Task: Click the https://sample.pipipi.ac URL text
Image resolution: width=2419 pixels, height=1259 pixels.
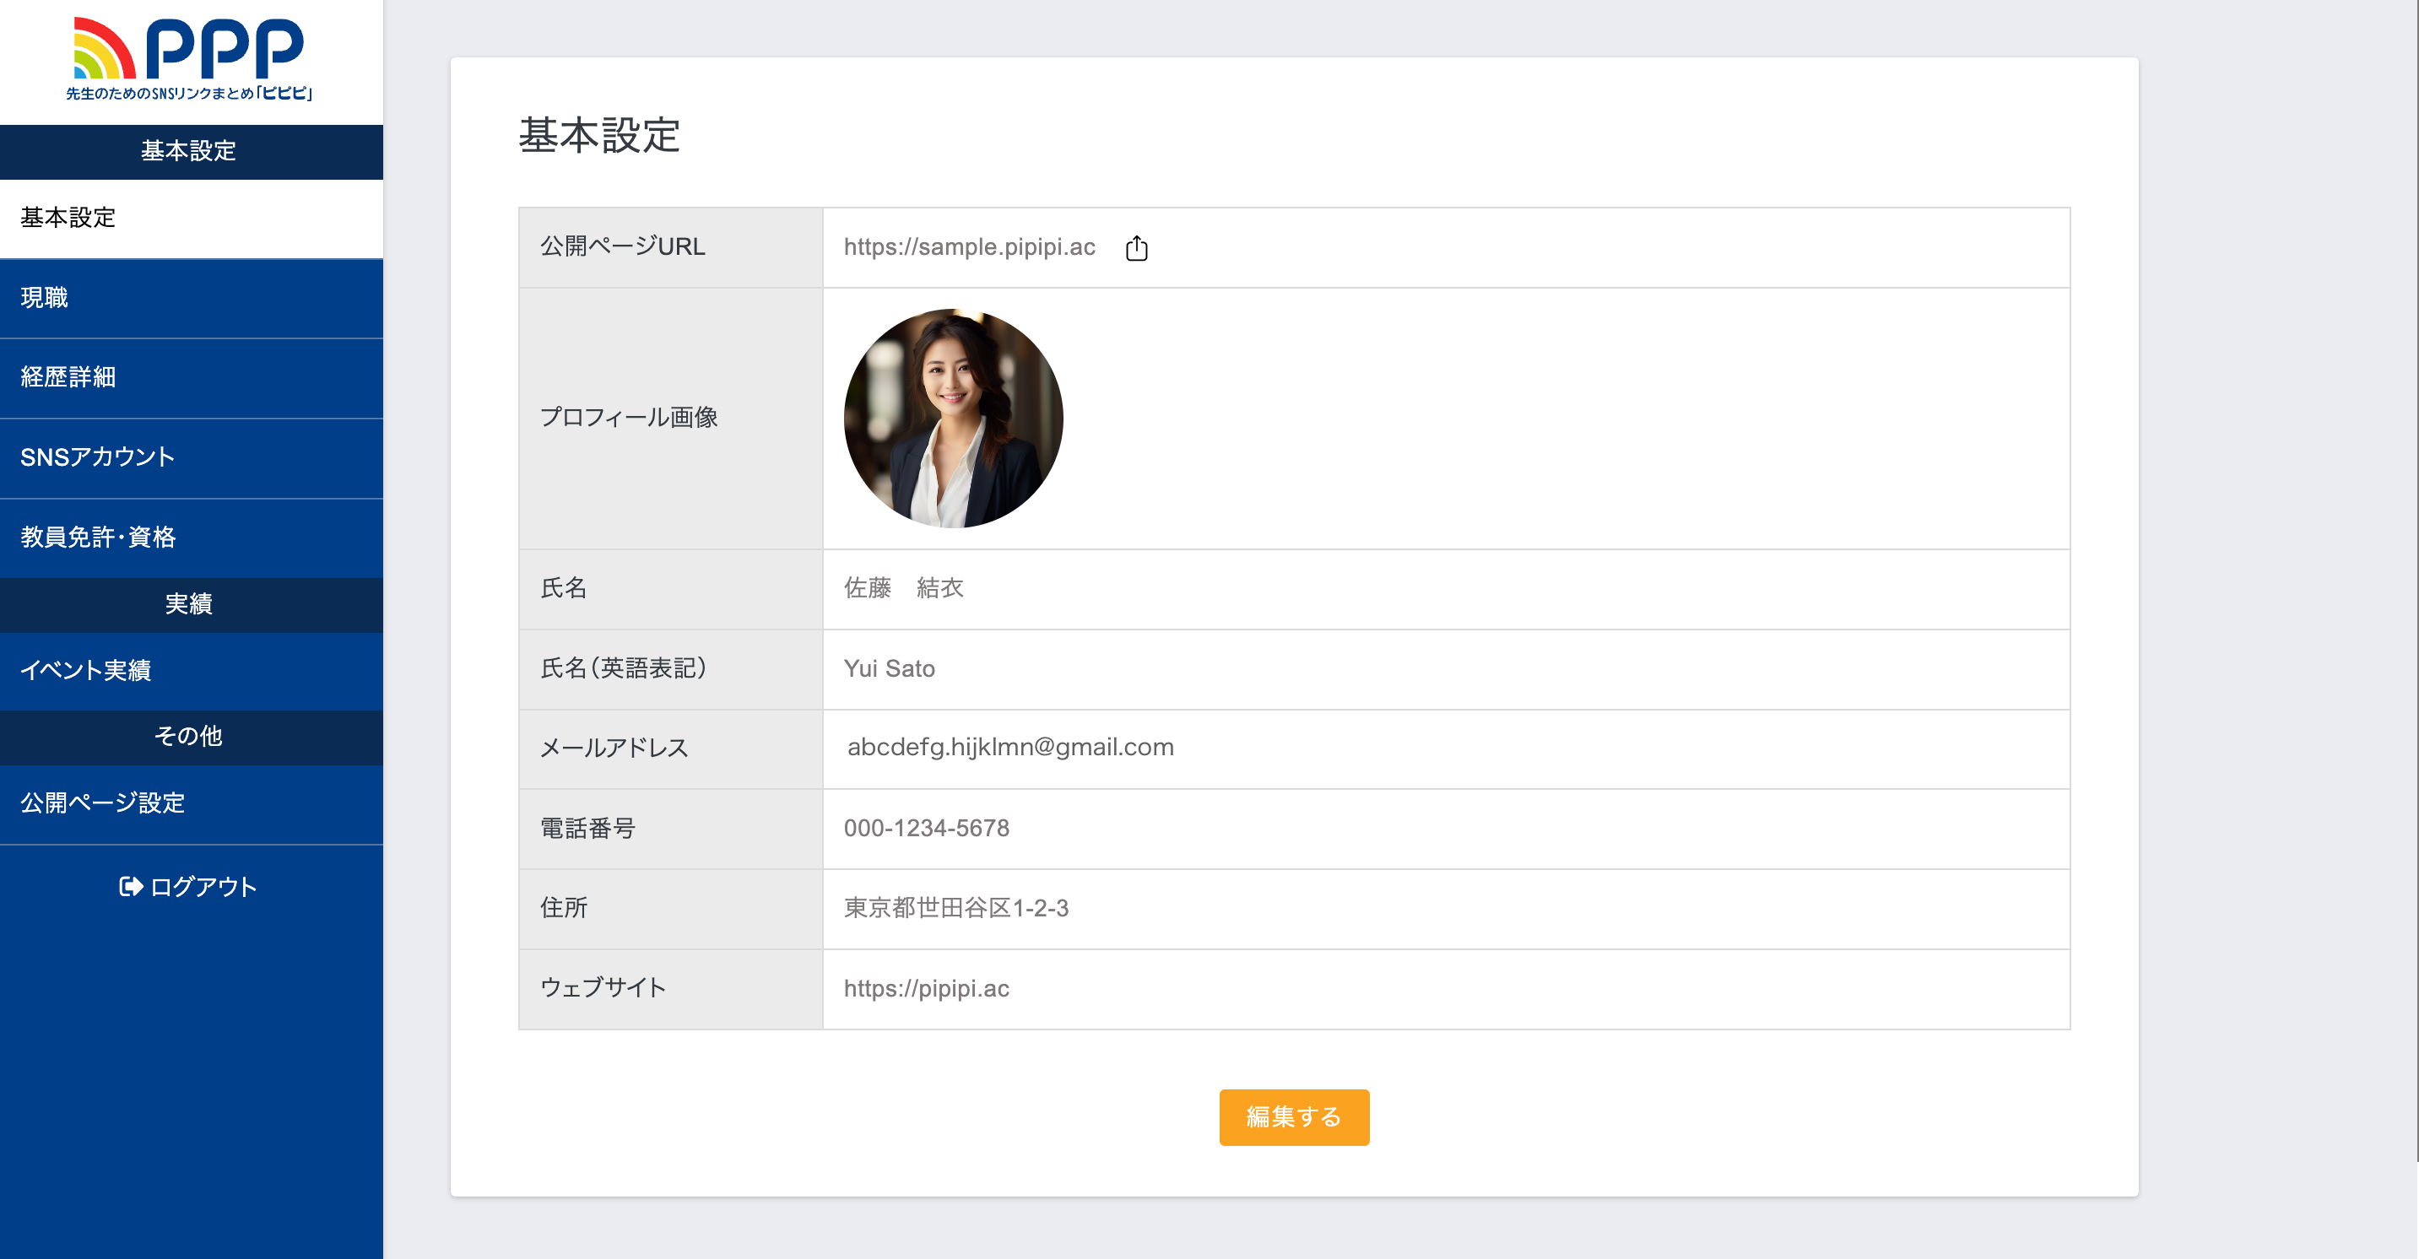Action: [969, 247]
